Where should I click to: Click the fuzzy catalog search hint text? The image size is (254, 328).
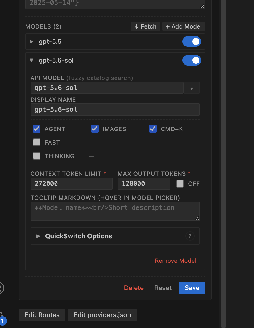[100, 78]
